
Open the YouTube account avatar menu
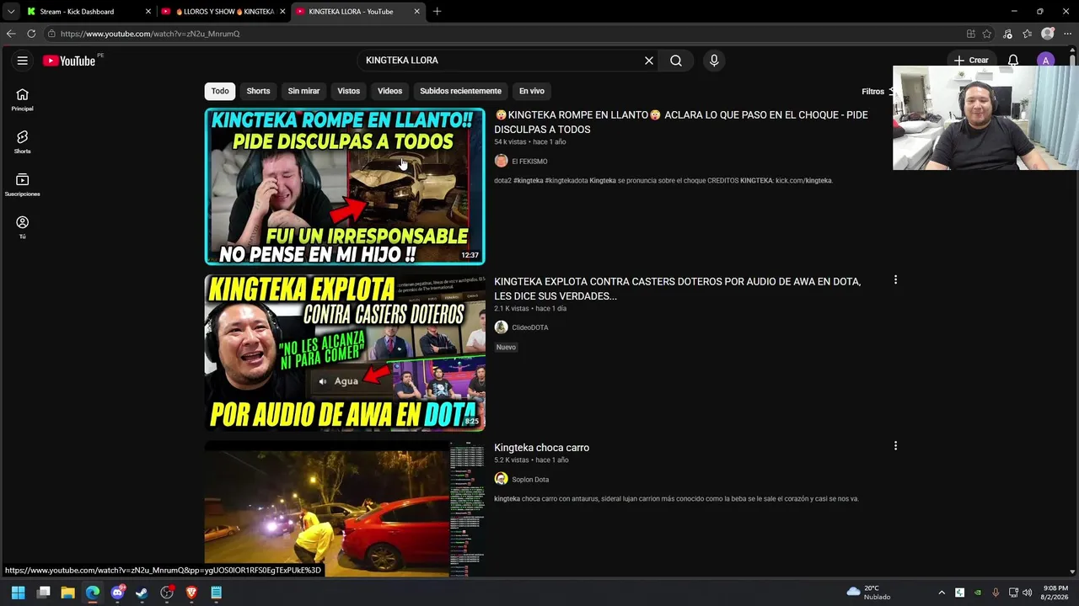coord(1046,61)
